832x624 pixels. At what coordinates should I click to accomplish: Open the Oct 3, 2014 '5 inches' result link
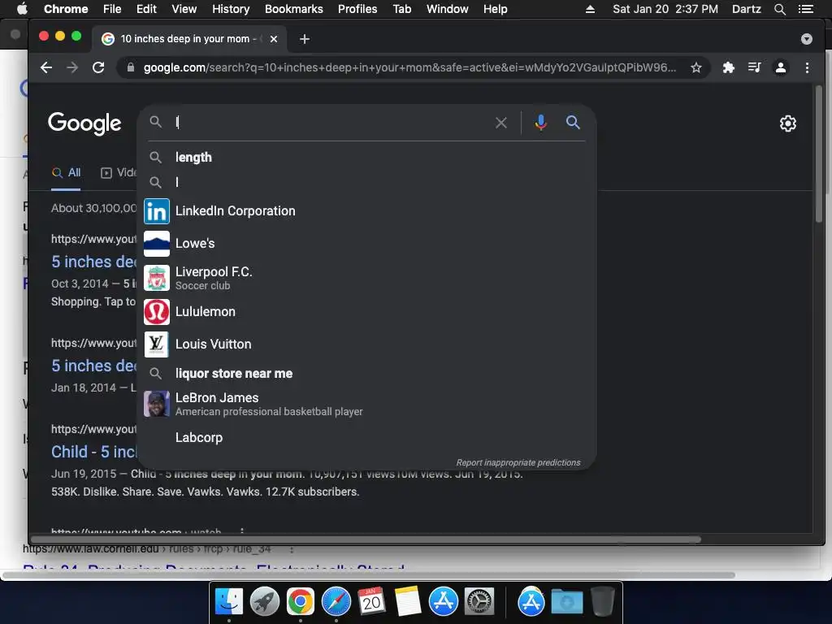[94, 262]
